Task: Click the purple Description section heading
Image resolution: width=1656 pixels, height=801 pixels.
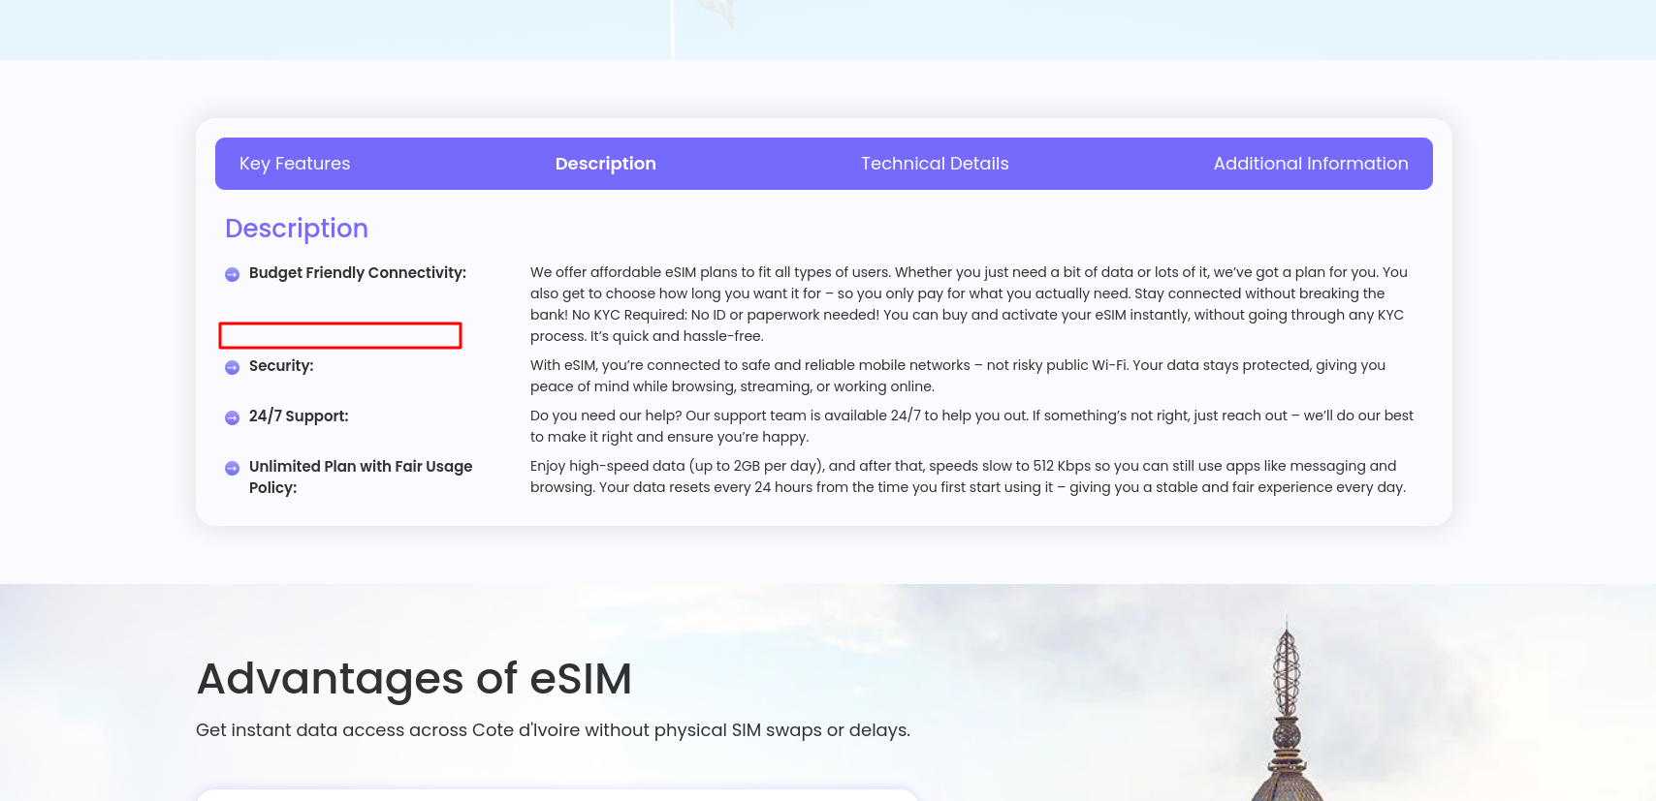Action: [x=297, y=229]
